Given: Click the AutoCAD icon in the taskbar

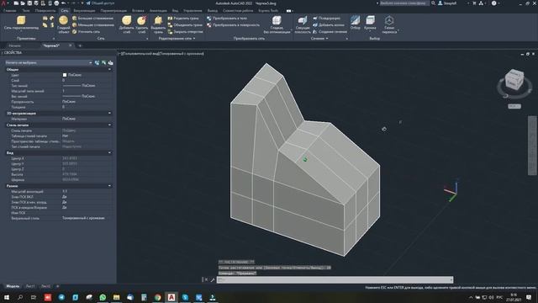Looking at the screenshot, I should coord(171,297).
